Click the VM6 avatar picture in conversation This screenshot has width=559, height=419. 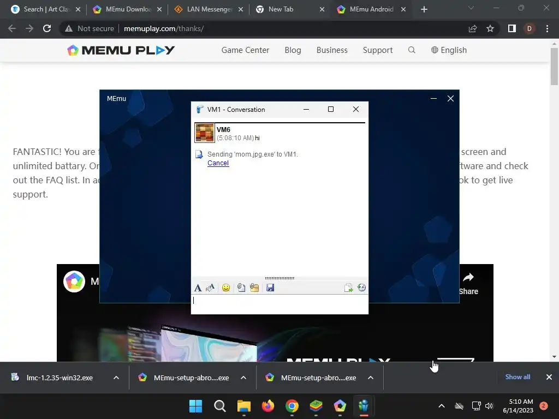tap(205, 133)
